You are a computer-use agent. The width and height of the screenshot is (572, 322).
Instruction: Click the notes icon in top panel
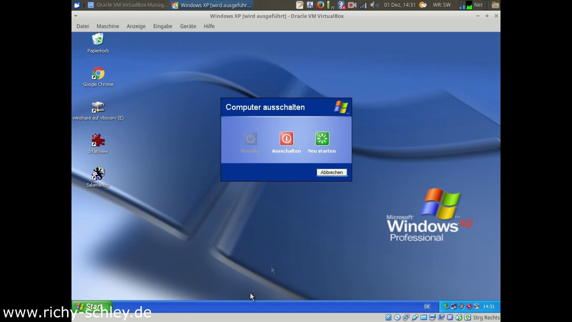click(300, 5)
